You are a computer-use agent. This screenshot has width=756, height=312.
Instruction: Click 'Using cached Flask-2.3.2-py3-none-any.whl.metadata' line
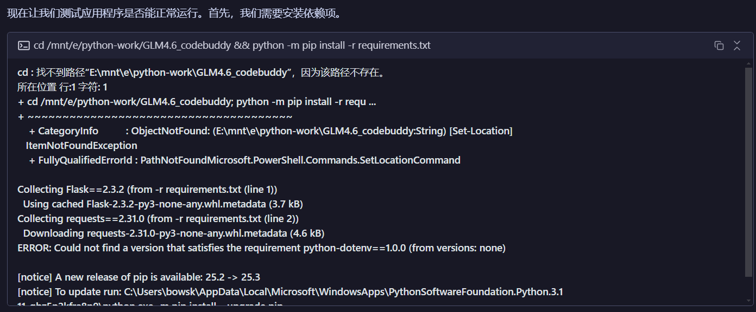click(163, 204)
